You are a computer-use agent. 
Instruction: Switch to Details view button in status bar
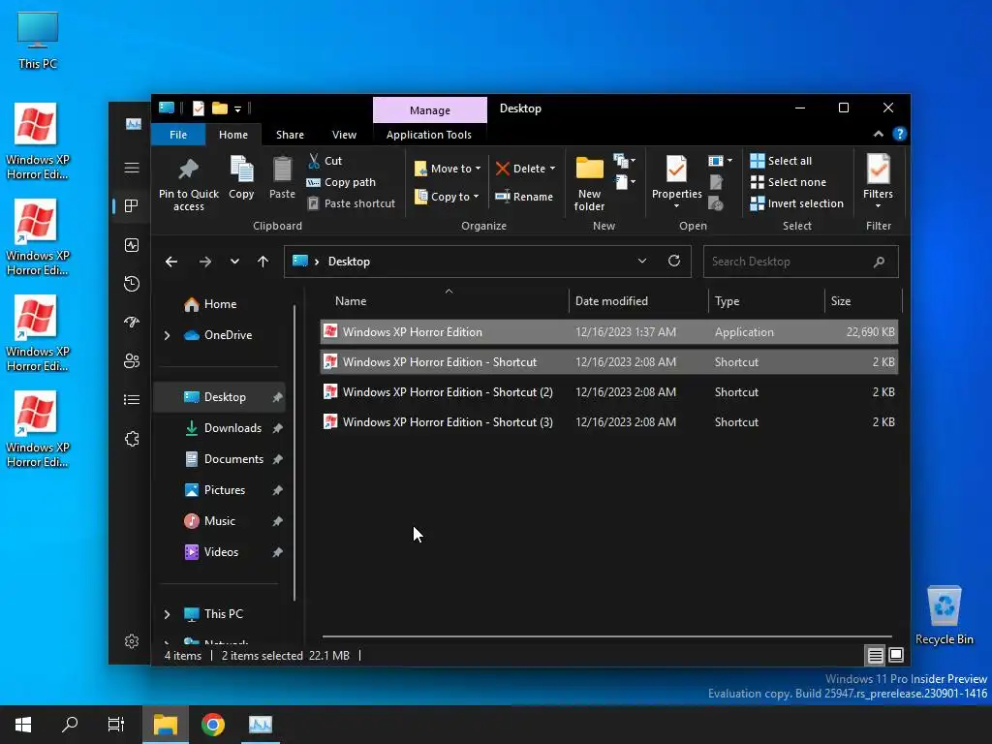[875, 656]
